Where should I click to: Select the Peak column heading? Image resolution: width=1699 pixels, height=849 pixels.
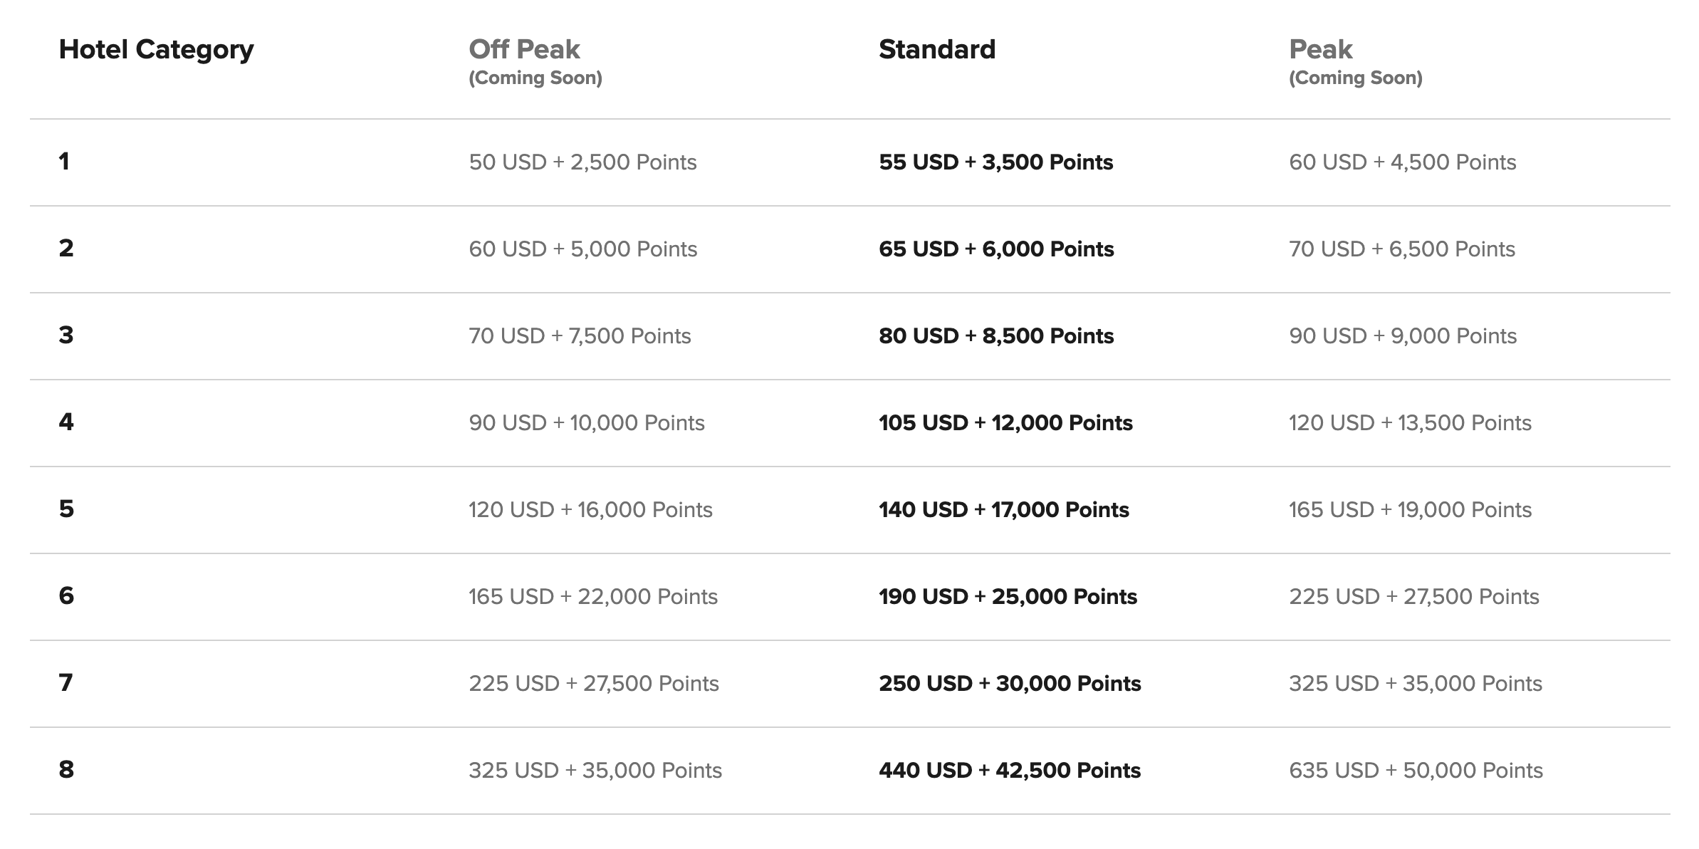click(x=1320, y=49)
